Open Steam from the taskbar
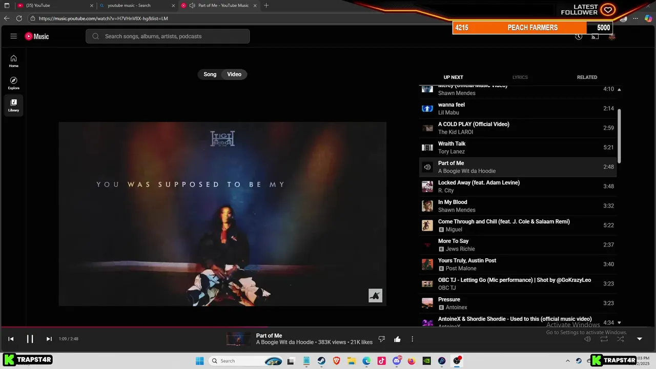Viewport: 656px width, 369px height. (321, 361)
